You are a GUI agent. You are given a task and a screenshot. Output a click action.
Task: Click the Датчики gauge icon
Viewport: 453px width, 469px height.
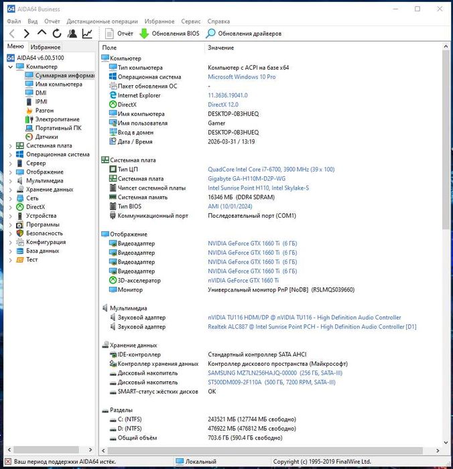(29, 137)
